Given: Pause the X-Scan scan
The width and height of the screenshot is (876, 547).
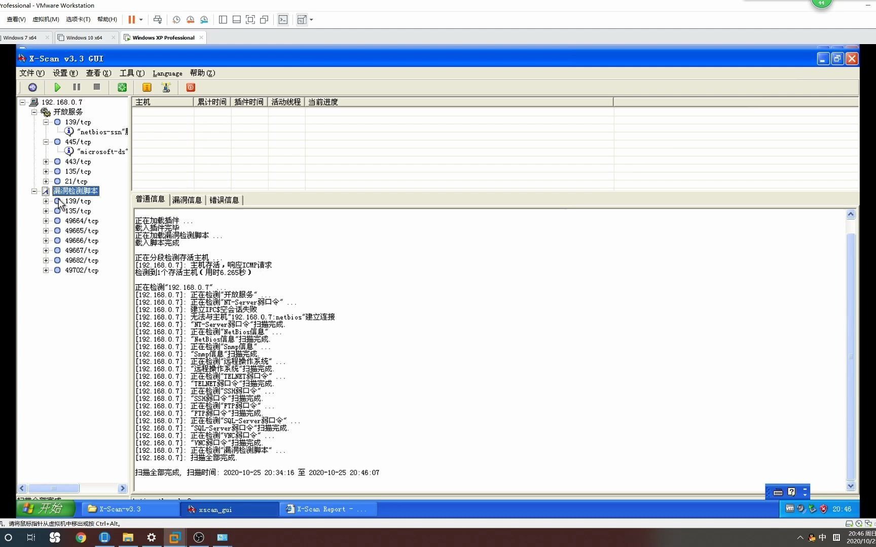Looking at the screenshot, I should point(77,87).
